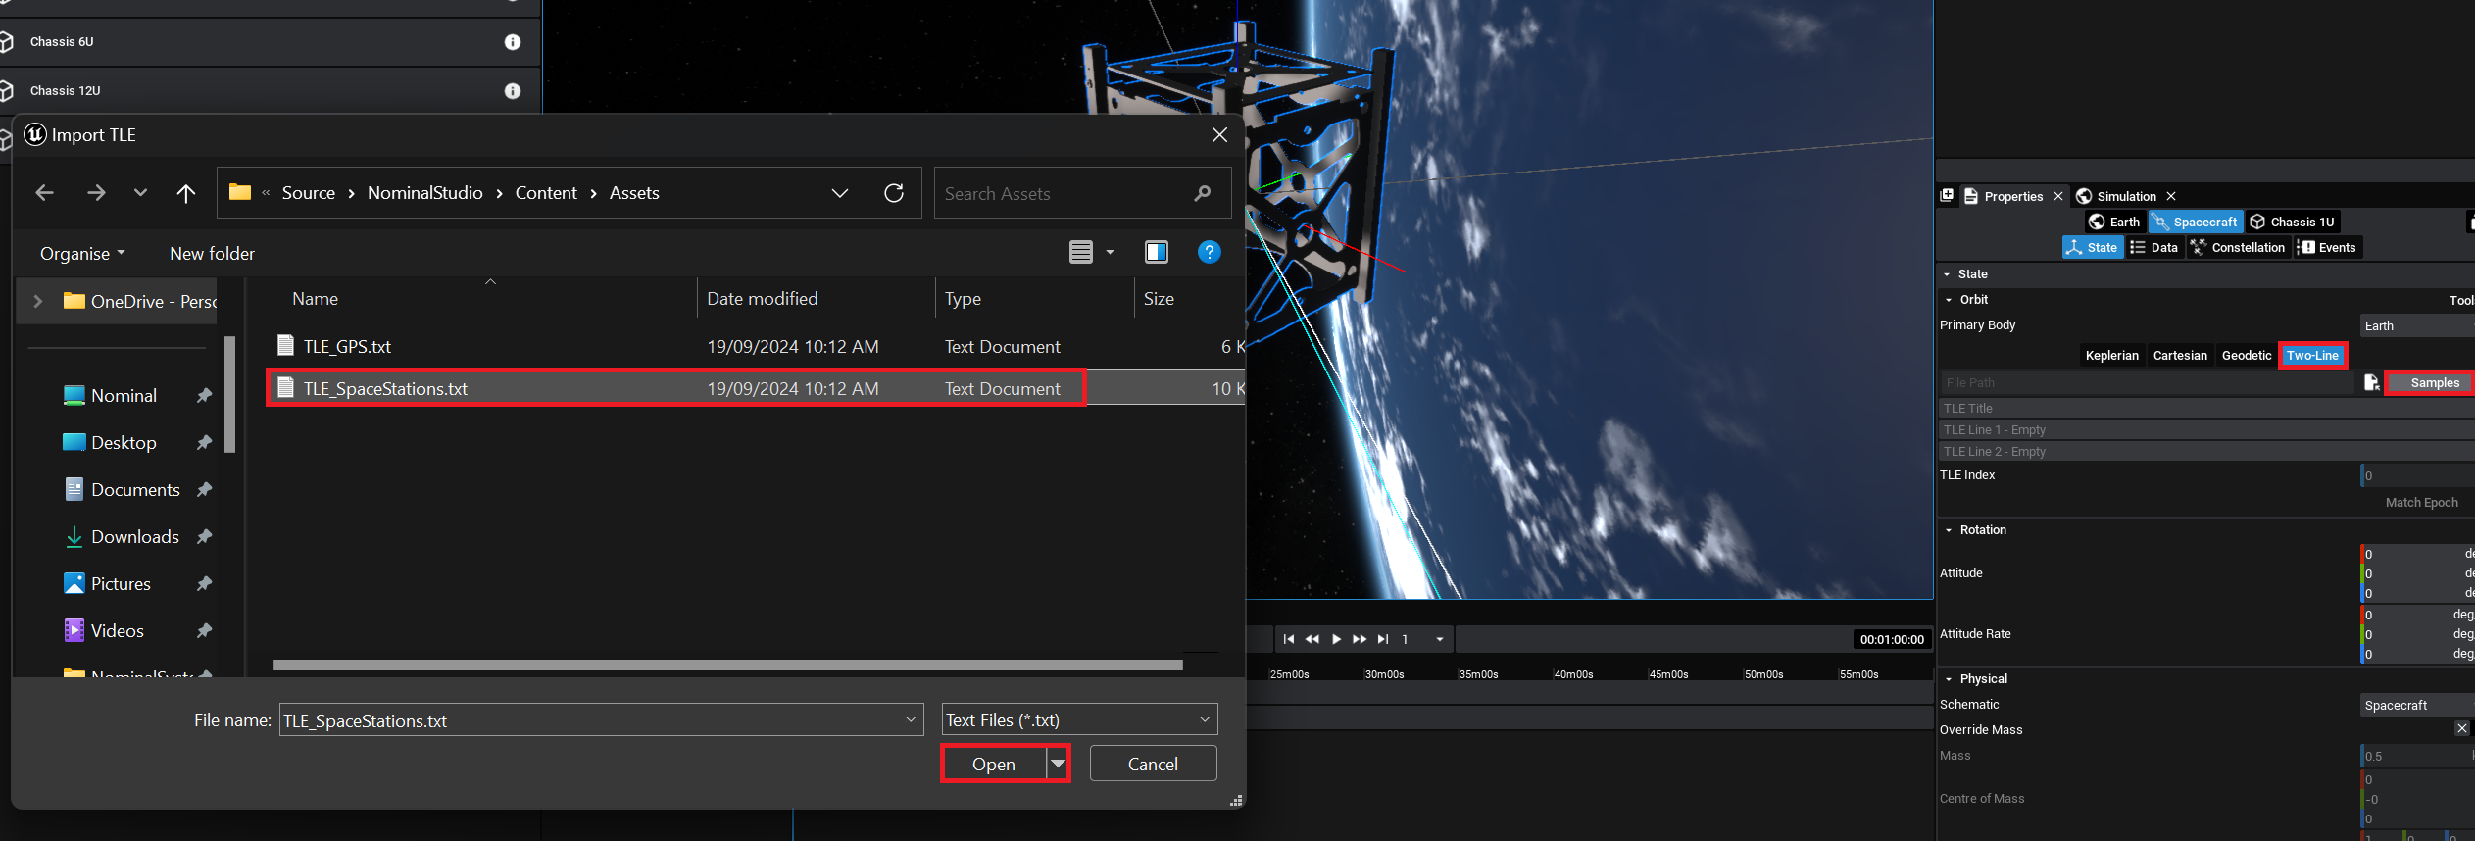Expand the address path history dropdown

point(840,193)
